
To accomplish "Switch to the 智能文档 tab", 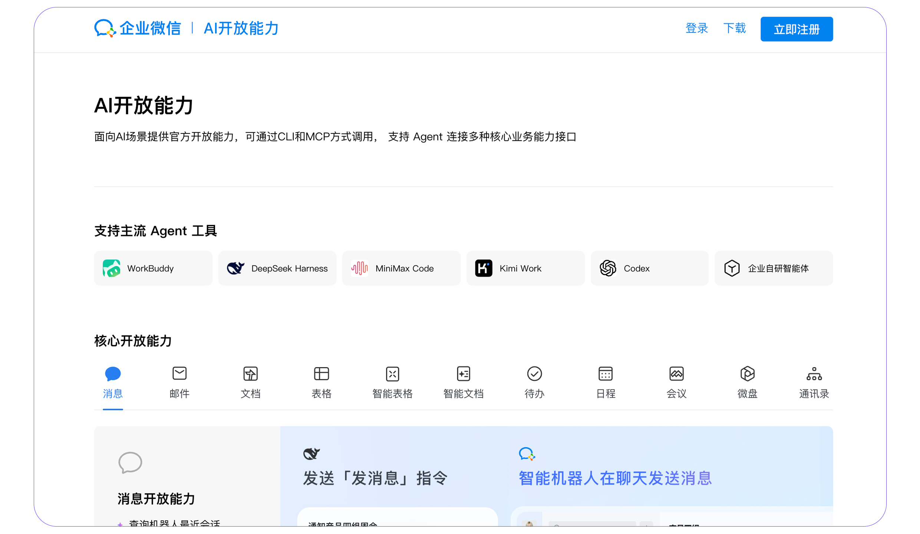I will (464, 393).
